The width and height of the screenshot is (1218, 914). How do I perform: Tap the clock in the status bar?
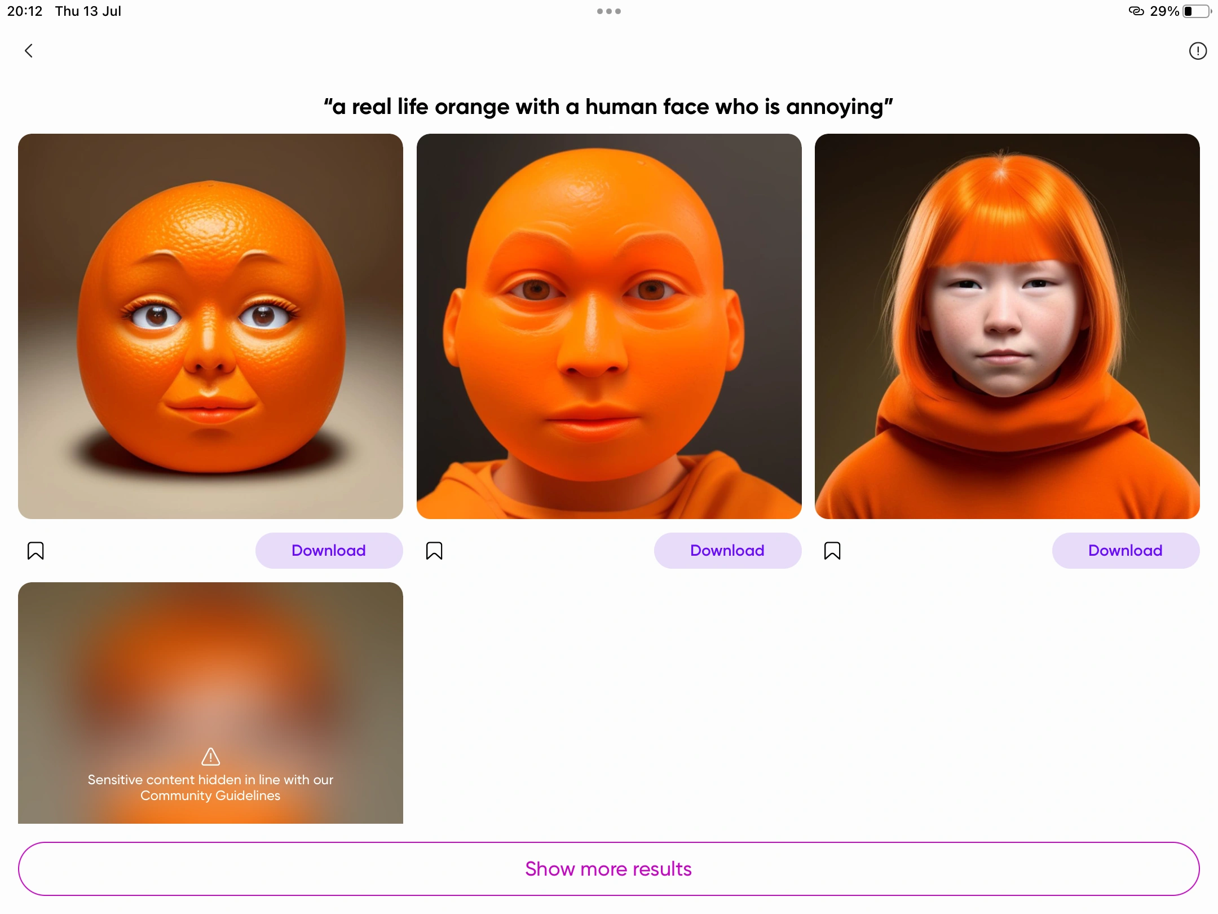[24, 11]
